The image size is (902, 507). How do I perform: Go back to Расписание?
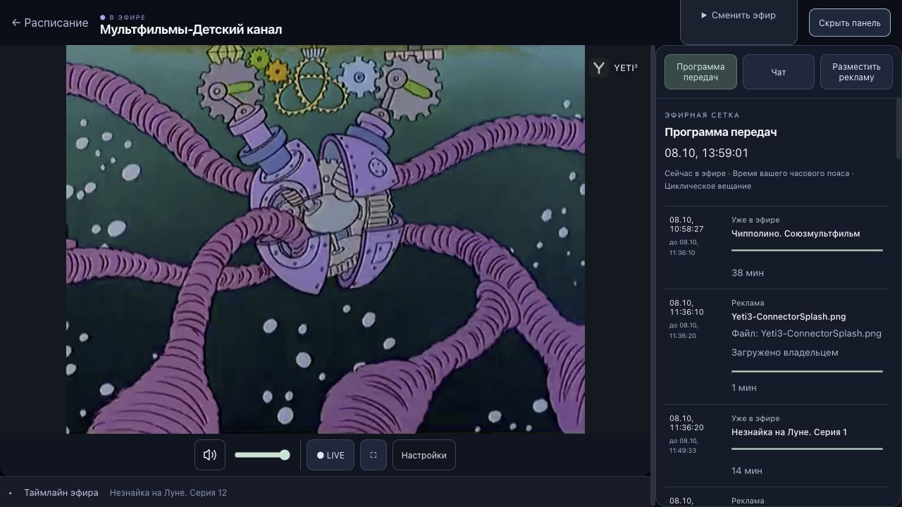click(50, 23)
